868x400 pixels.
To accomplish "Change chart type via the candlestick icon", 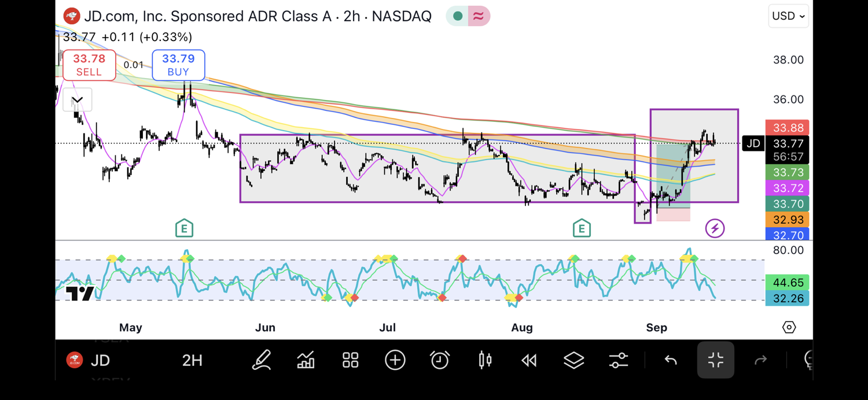I will [485, 360].
